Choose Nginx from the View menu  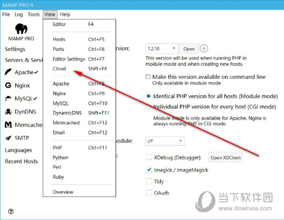click(x=80, y=93)
